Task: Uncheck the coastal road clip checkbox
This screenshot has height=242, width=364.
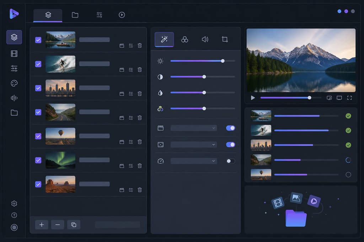Action: 38,112
